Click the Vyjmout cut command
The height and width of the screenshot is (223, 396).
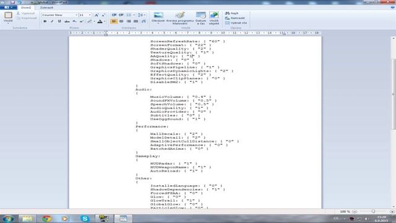(x=25, y=13)
